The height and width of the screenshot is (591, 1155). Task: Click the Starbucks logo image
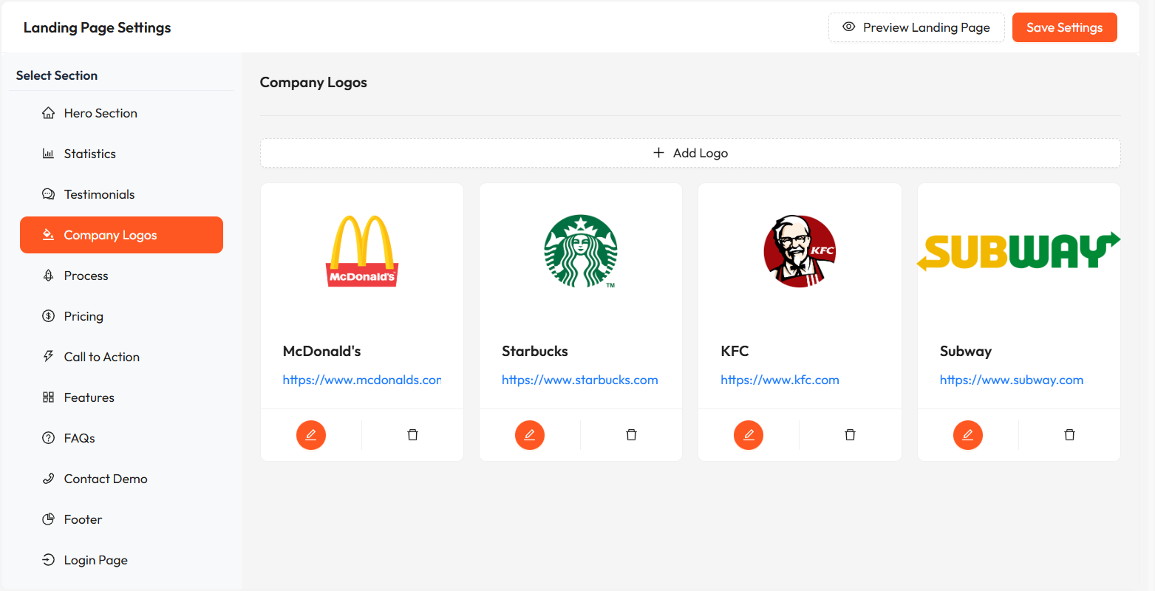tap(581, 251)
